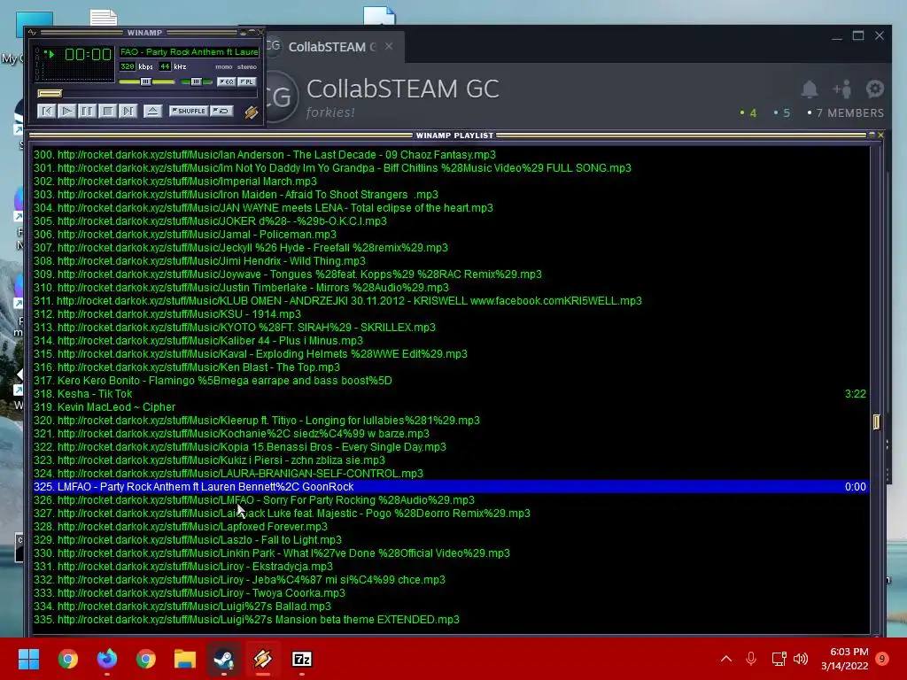
Task: Open the 6:03 PM clock and date
Action: point(844,659)
